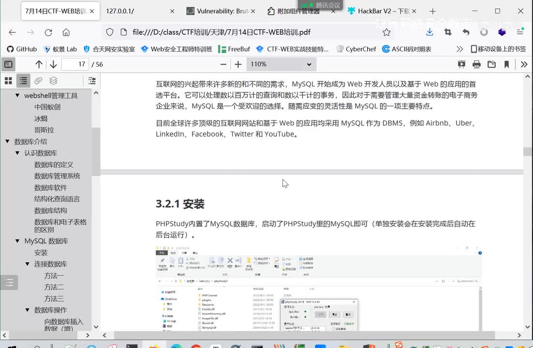The width and height of the screenshot is (533, 348).
Task: Open the zoom level dropdown showing 110%
Action: click(x=281, y=64)
